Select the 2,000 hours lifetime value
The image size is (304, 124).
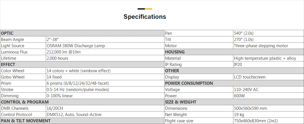(57, 58)
